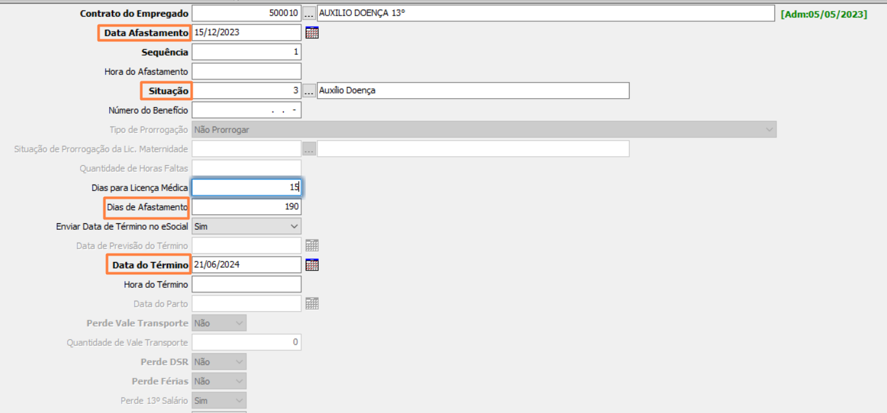Click Dias de Afastamento field showing 190
887x413 pixels.
[x=246, y=207]
